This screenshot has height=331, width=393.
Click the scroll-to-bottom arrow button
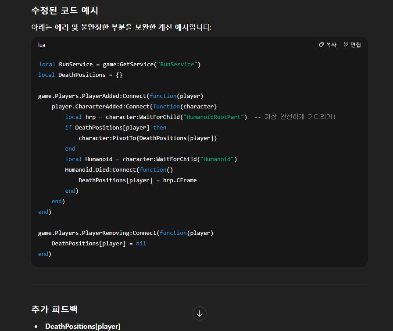point(200,313)
